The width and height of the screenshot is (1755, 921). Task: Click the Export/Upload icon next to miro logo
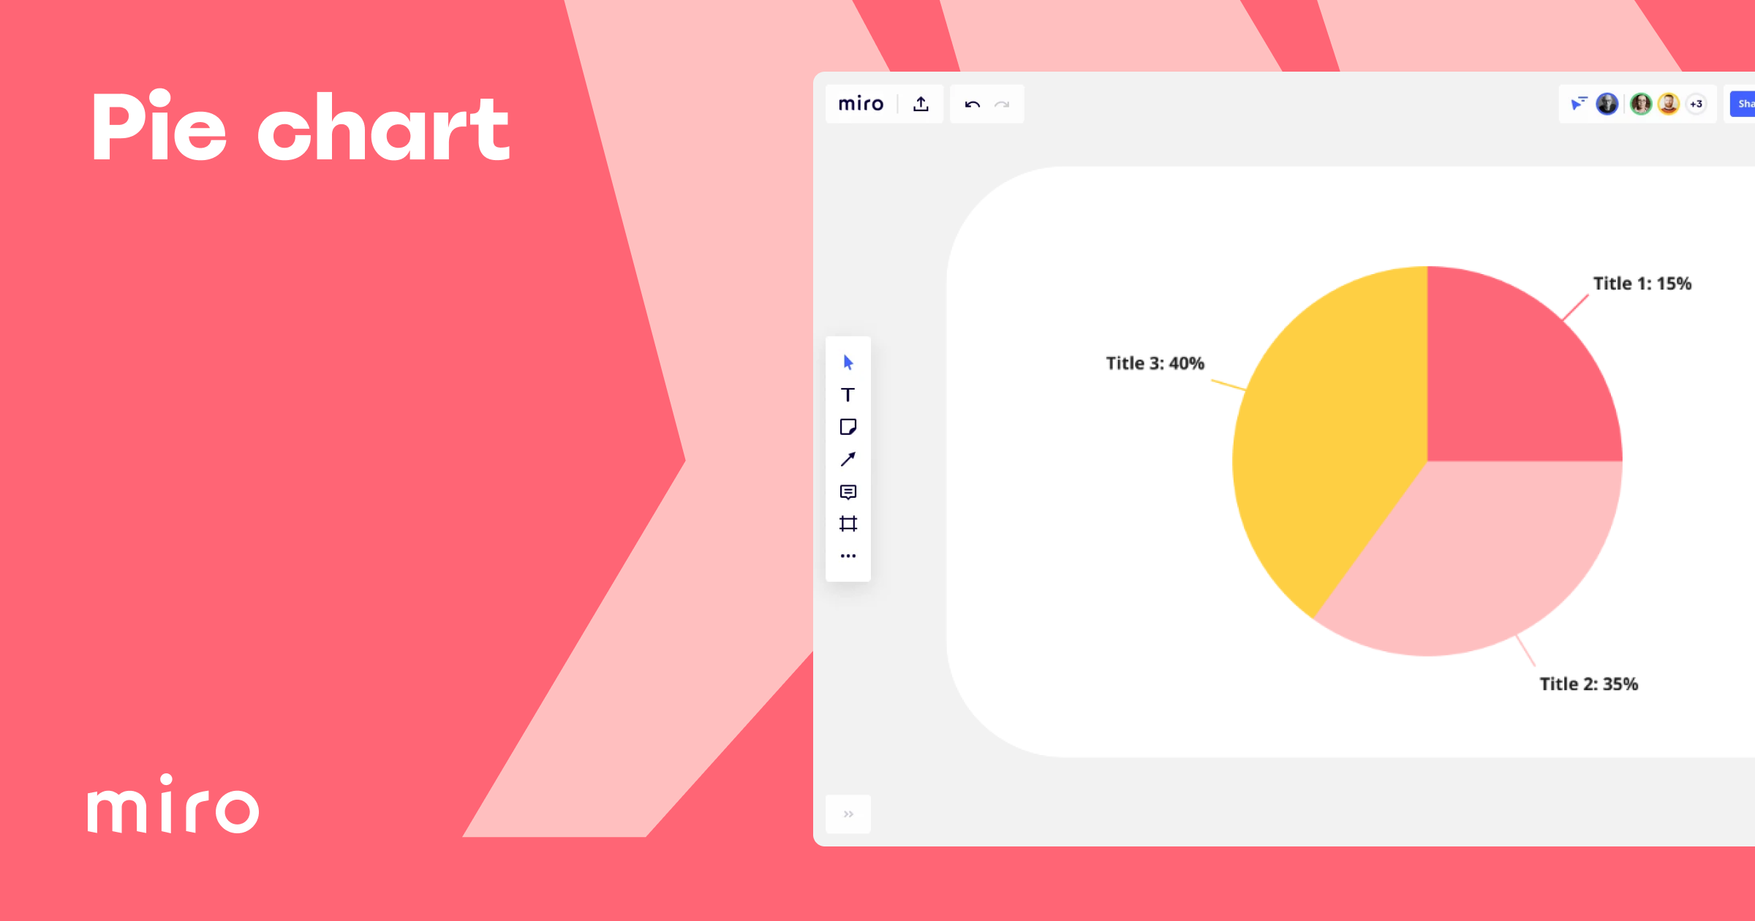coord(920,103)
